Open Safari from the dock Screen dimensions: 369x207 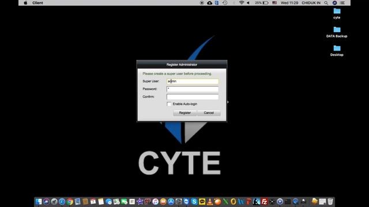tap(62, 201)
